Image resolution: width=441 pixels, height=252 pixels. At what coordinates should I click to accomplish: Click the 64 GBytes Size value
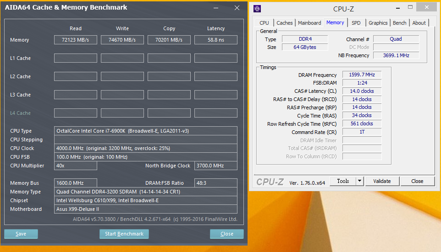point(305,47)
